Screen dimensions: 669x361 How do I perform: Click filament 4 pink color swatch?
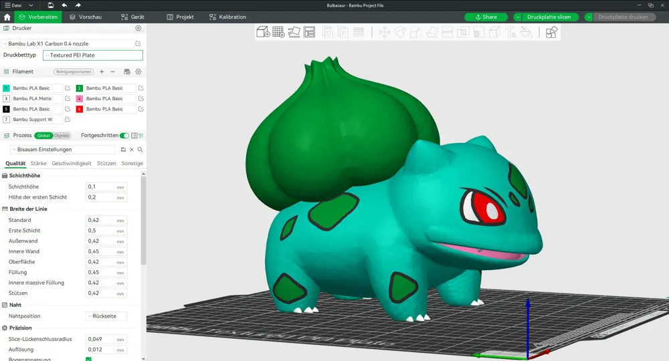[80, 98]
